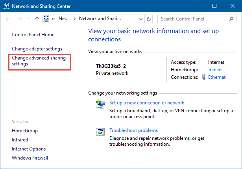This screenshot has height=169, width=242.
Task: Open Windows Firewall from See also
Action: point(30,158)
